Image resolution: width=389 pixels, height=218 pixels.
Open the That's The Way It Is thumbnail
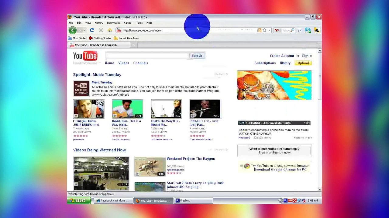tap(166, 109)
